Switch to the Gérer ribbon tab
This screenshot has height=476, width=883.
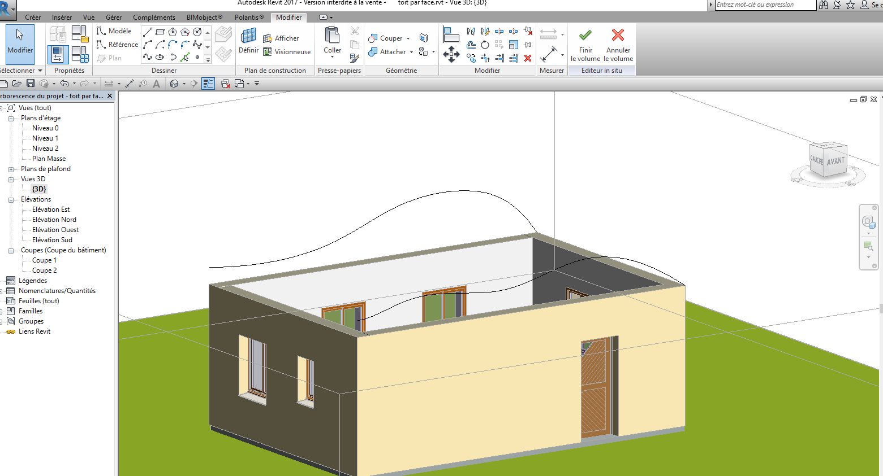pyautogui.click(x=113, y=18)
